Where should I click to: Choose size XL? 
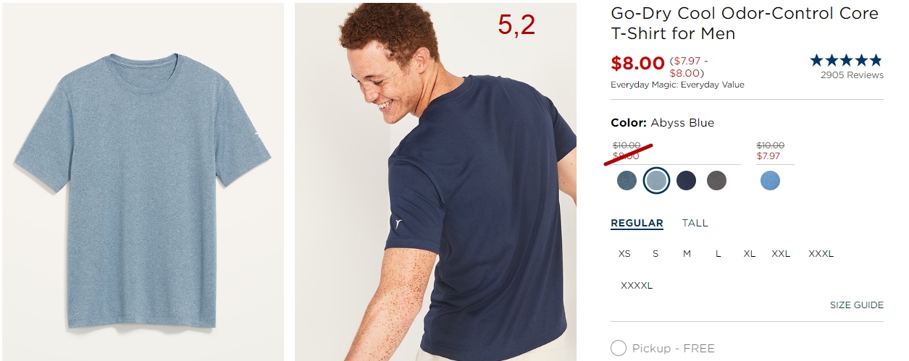749,254
